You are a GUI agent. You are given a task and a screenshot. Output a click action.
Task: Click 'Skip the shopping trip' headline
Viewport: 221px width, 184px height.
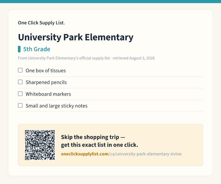tap(90, 137)
